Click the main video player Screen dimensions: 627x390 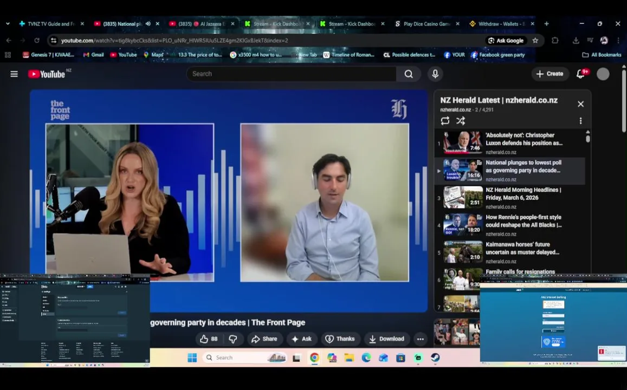(229, 201)
